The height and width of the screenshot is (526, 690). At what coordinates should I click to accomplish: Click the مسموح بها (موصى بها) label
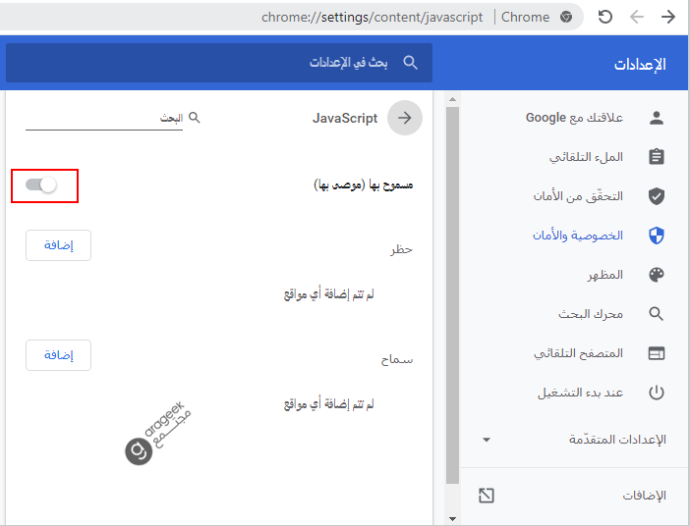coord(363,184)
